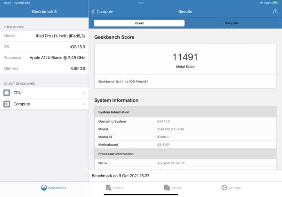Image resolution: width=282 pixels, height=197 pixels.
Task: Switch to the Compute segment
Action: [231, 23]
